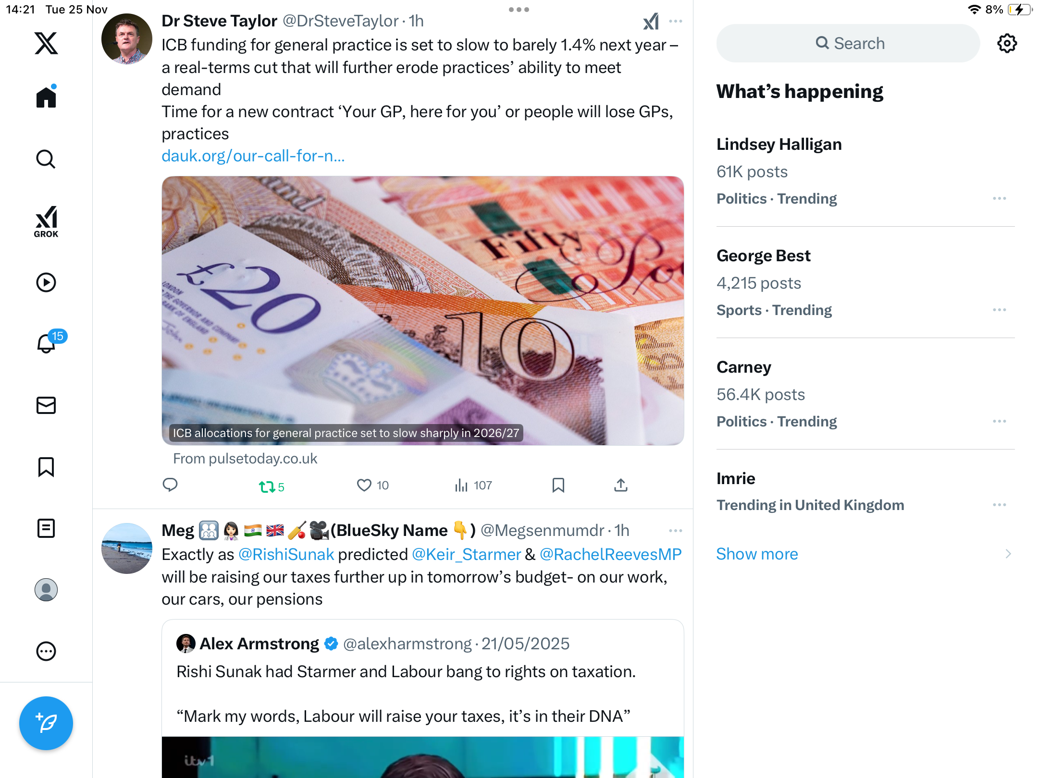Visit the @RishiSunak mention
1038x778 pixels.
(286, 554)
